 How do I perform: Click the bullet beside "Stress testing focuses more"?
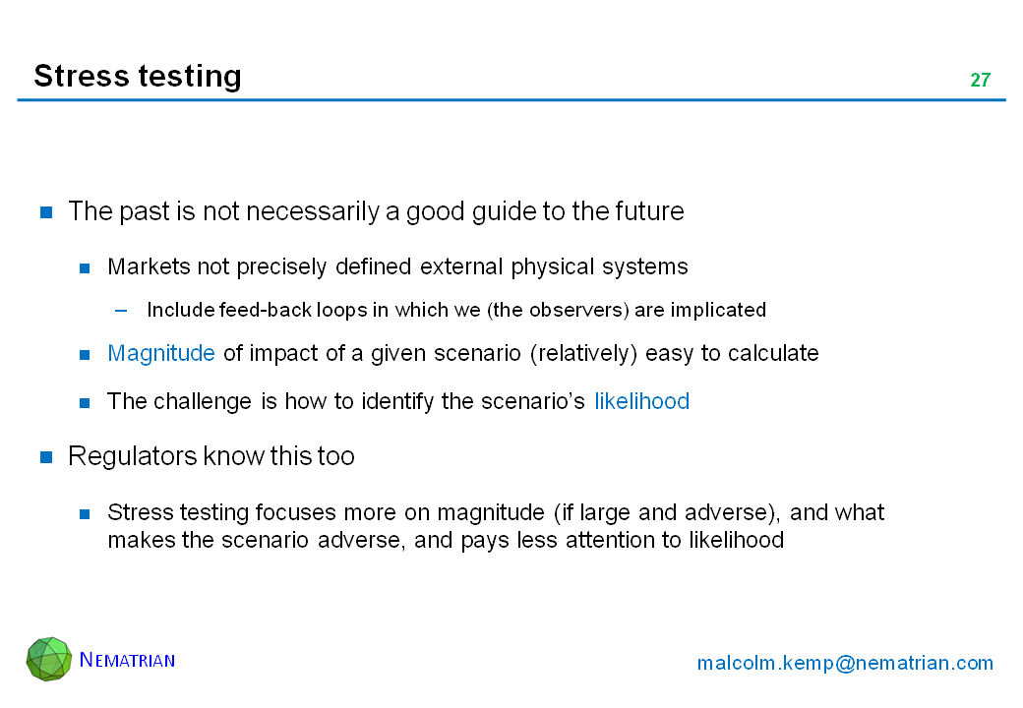point(86,513)
